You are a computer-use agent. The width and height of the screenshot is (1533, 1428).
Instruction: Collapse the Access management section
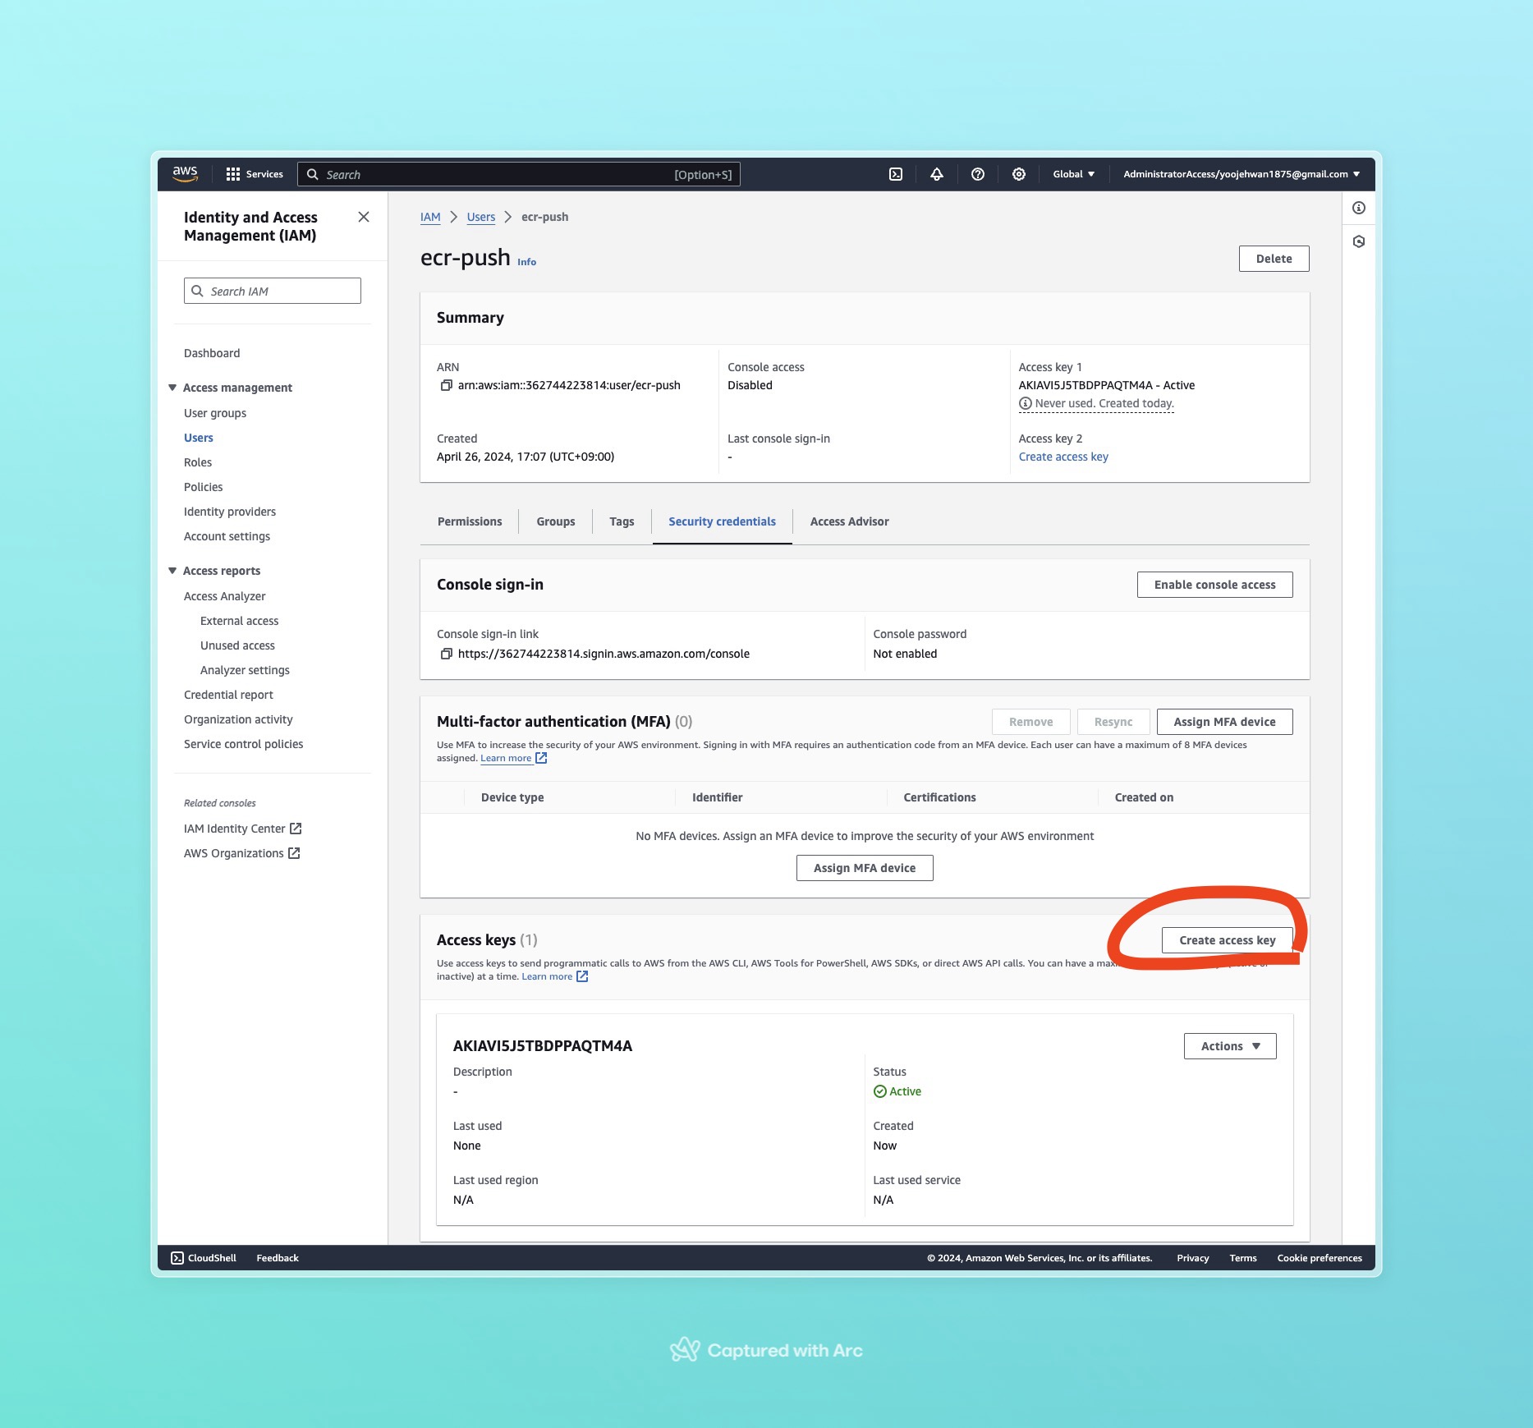coord(172,388)
